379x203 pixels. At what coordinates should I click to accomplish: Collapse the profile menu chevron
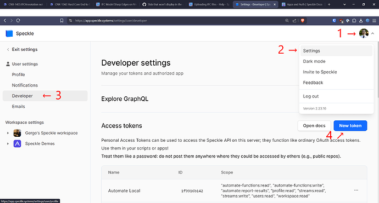(372, 33)
